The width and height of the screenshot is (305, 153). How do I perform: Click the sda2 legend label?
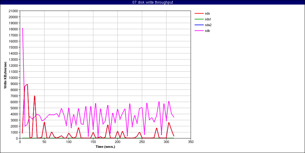coord(208,25)
